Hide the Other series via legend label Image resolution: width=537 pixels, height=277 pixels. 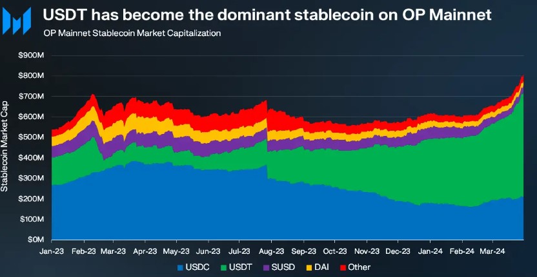(x=358, y=267)
